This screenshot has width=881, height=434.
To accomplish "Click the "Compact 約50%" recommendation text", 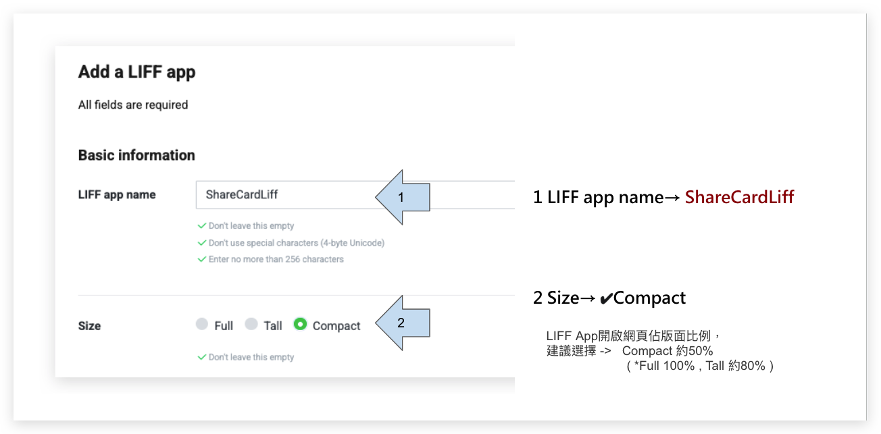I will (x=668, y=351).
